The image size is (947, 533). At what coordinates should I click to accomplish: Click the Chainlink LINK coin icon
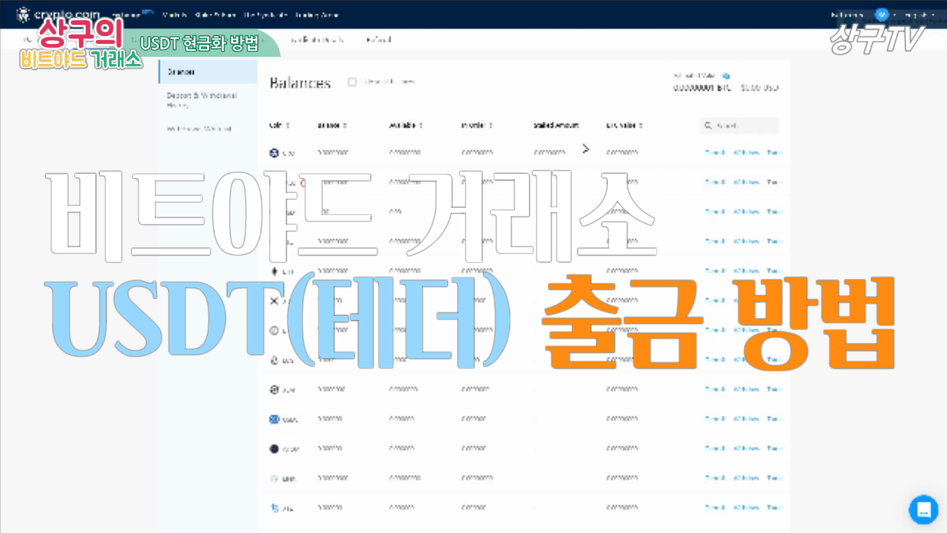[274, 478]
